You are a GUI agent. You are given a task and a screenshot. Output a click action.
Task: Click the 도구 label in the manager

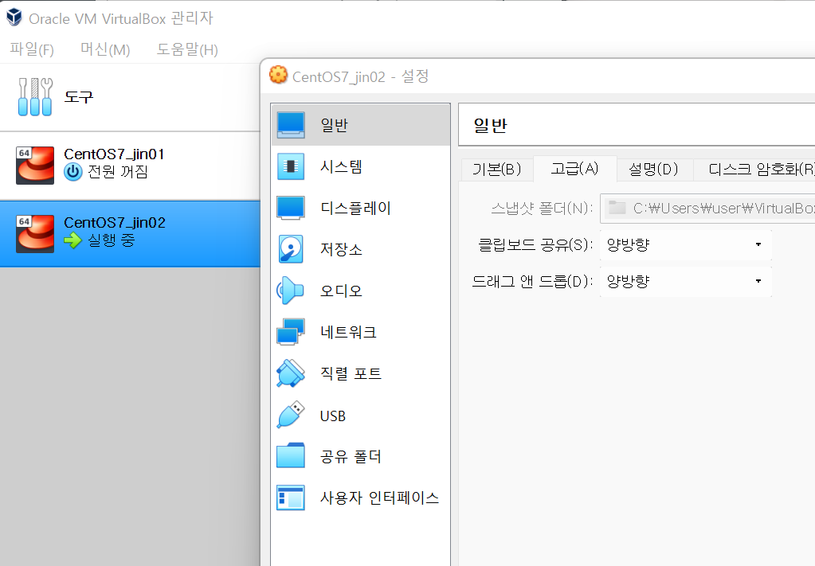coord(79,96)
